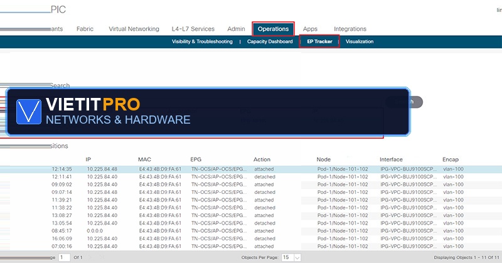Click vlan-100 in the 13:05:54 row
This screenshot has height=263, width=502.
(453, 223)
